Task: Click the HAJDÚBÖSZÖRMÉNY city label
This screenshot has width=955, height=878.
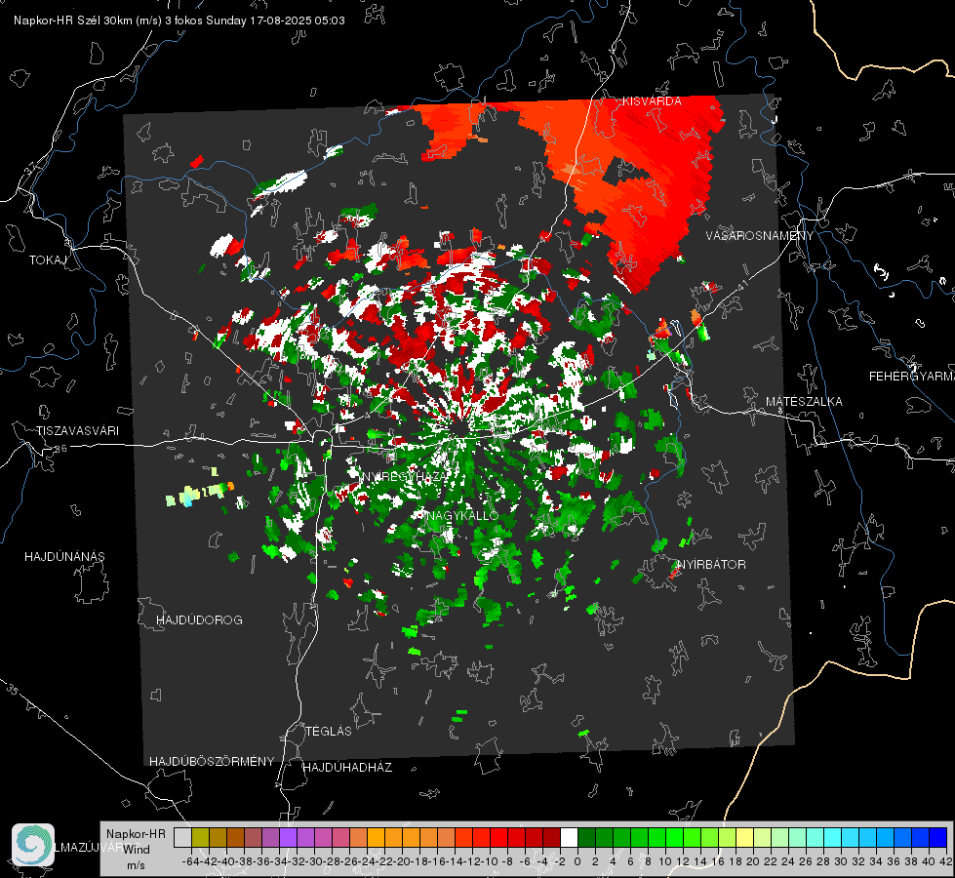Action: click(x=212, y=762)
